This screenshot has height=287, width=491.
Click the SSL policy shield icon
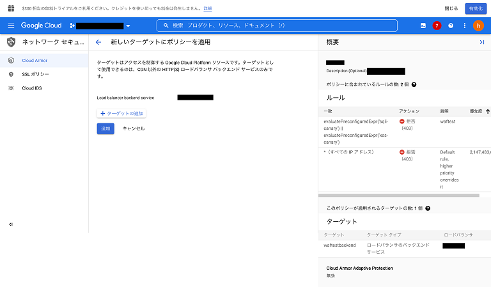[11, 74]
